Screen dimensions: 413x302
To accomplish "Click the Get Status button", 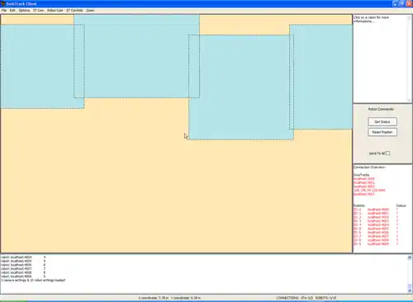I will [382, 121].
